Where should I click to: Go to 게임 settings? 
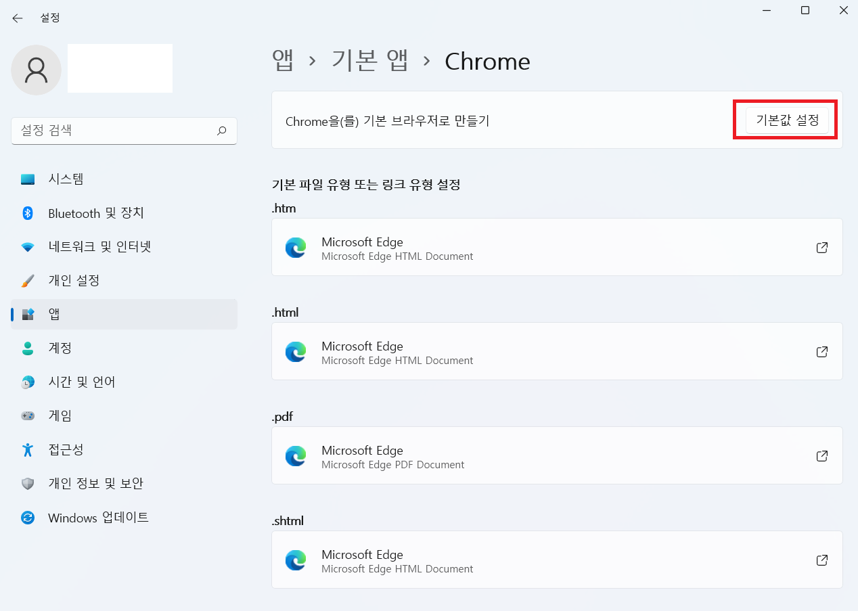(x=124, y=415)
